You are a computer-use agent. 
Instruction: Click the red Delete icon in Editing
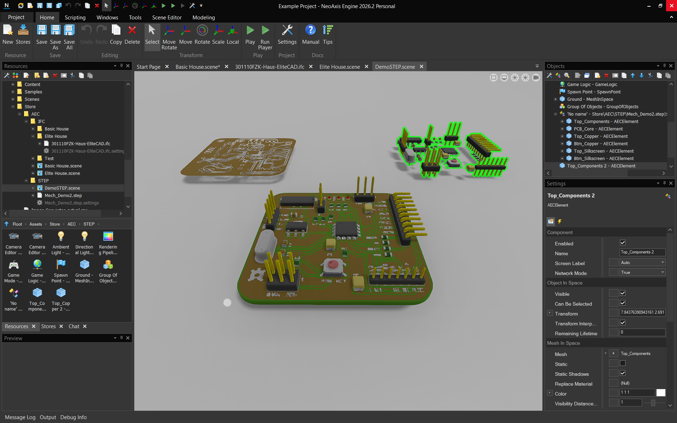[x=132, y=35]
